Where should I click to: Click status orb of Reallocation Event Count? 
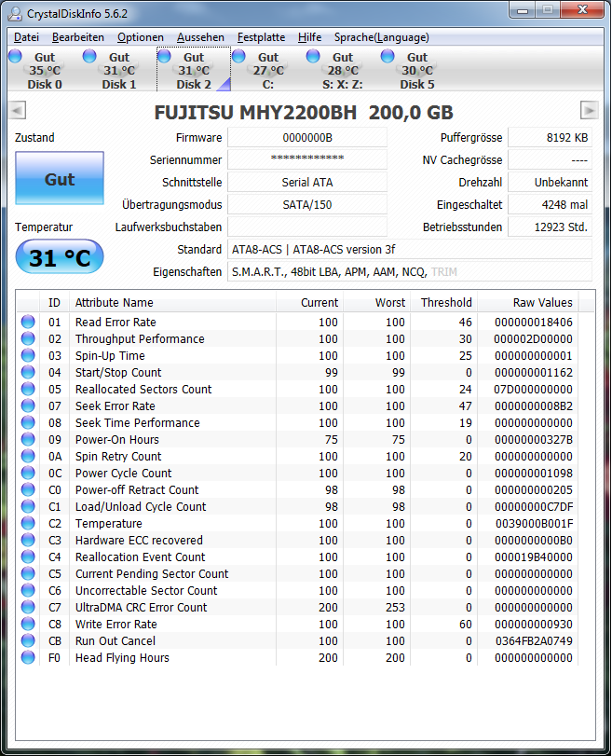pos(28,557)
